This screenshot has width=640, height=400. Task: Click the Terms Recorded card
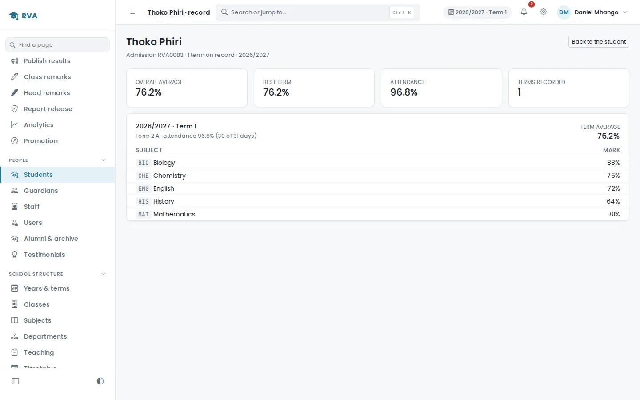pos(569,88)
